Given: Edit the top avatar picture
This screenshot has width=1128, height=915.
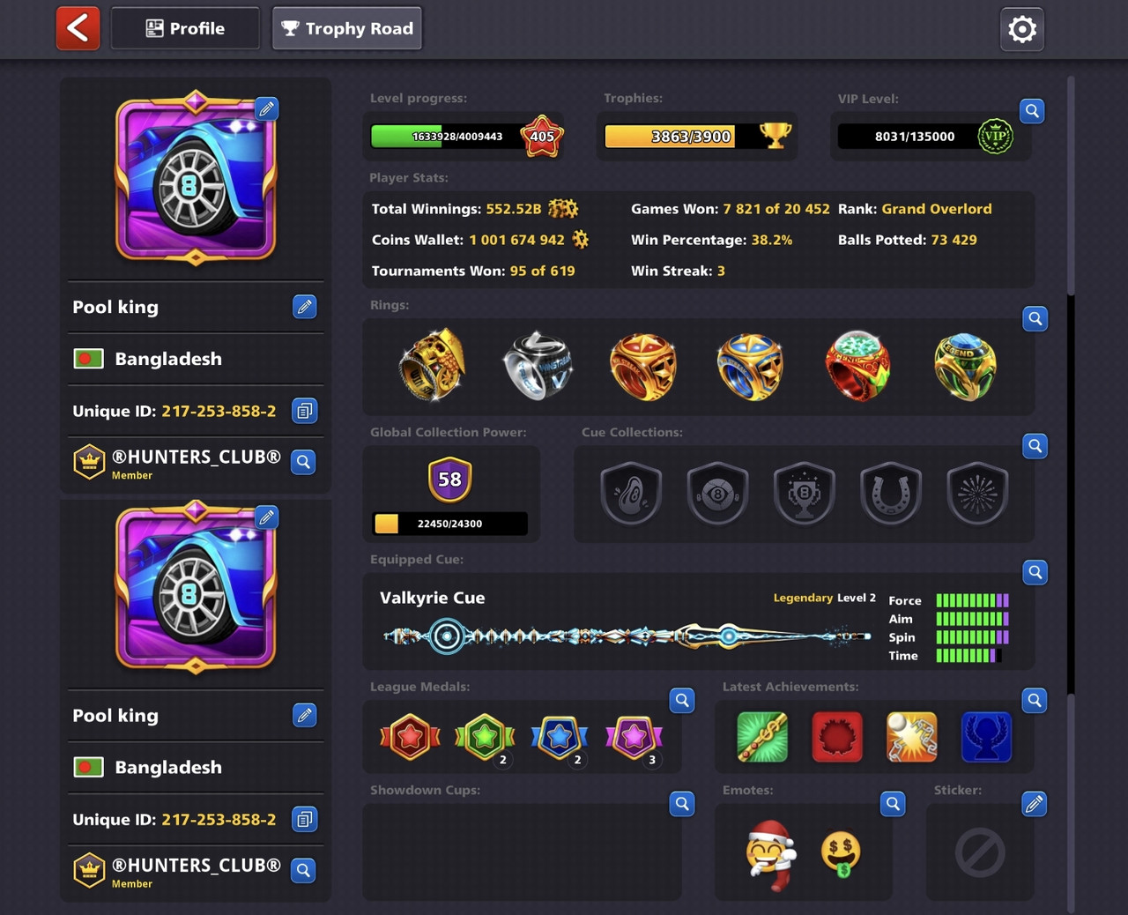Looking at the screenshot, I should [267, 108].
